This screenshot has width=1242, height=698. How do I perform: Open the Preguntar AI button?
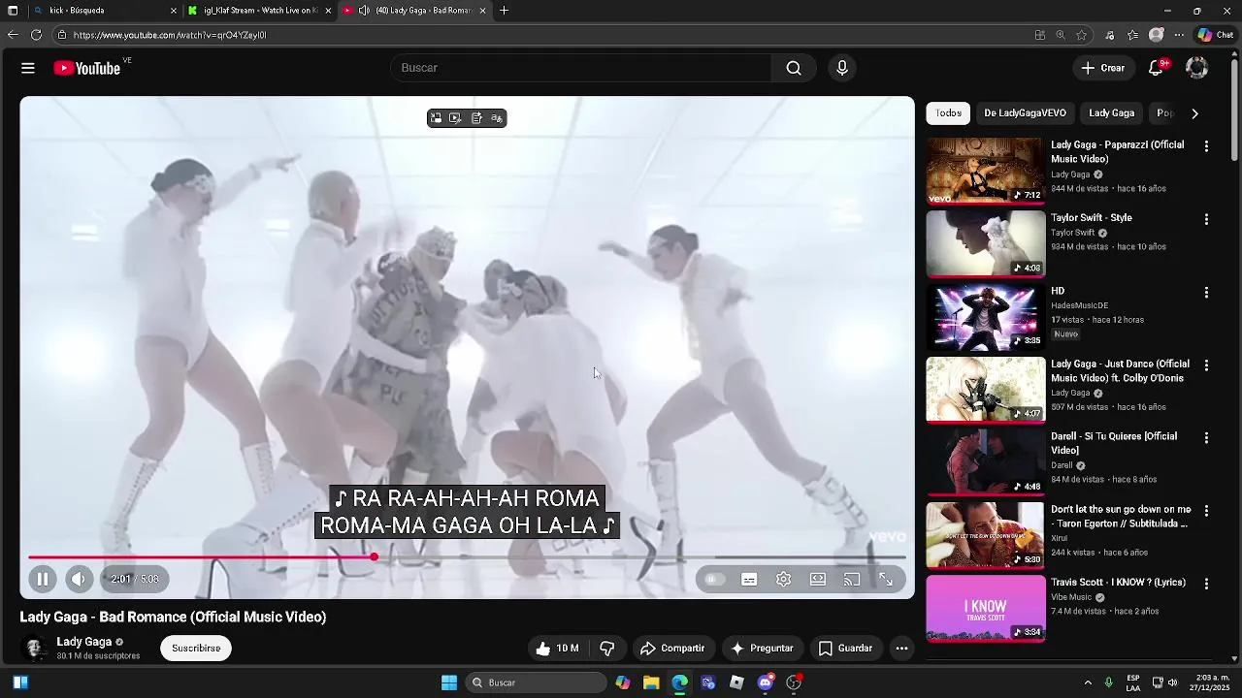click(x=763, y=648)
